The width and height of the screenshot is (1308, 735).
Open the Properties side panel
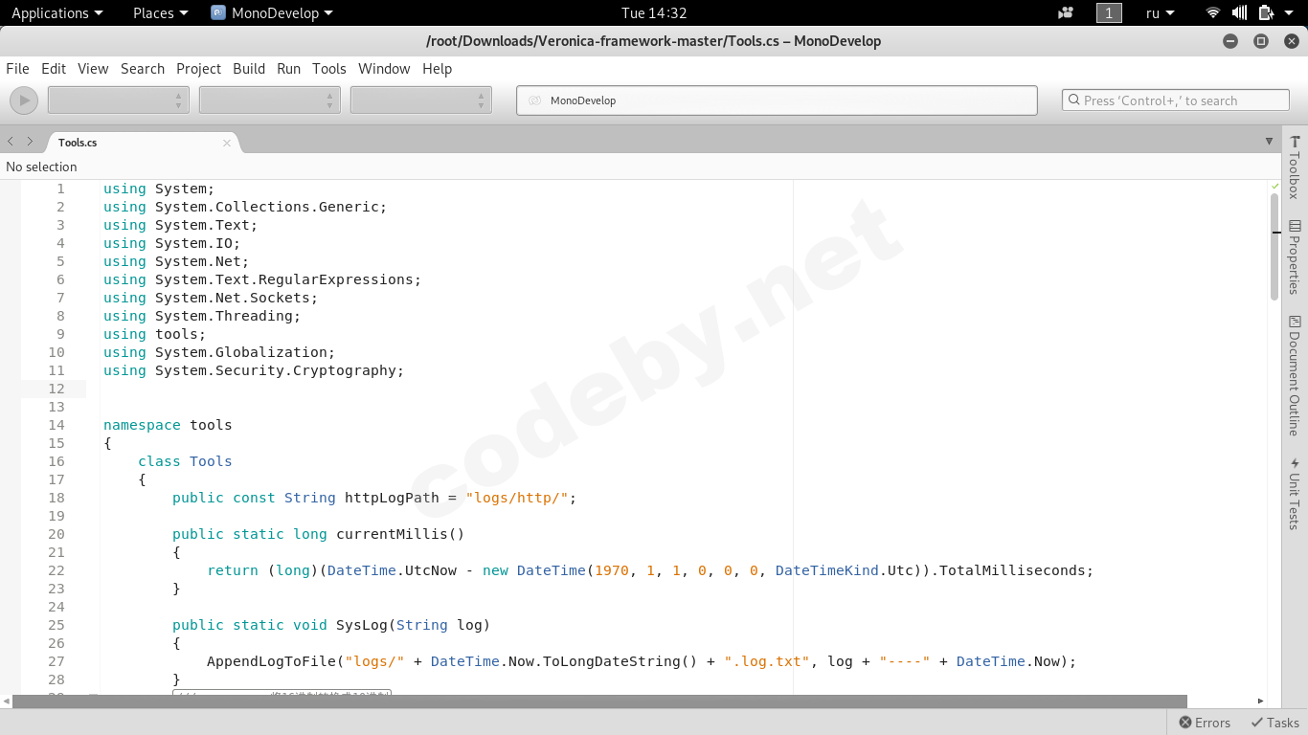tap(1295, 256)
